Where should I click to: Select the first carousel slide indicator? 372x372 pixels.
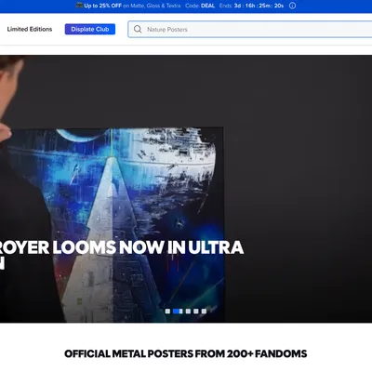167,311
